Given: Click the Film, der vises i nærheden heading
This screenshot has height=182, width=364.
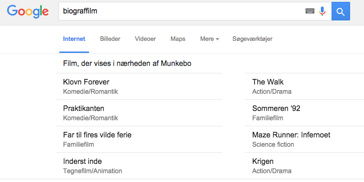Looking at the screenshot, I should pyautogui.click(x=127, y=64).
